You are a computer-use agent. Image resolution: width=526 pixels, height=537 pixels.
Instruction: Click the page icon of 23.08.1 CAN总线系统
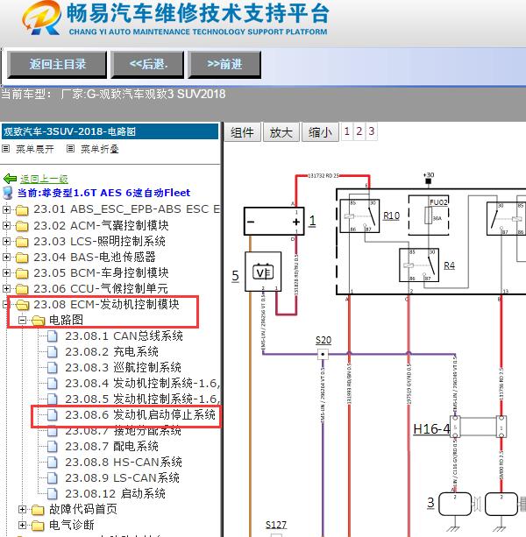[x=52, y=336]
